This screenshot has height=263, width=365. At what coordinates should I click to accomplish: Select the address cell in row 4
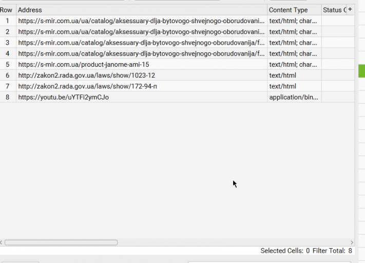pos(142,54)
